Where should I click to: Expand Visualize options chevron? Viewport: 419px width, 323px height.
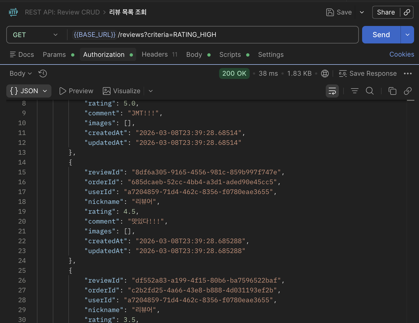click(151, 91)
